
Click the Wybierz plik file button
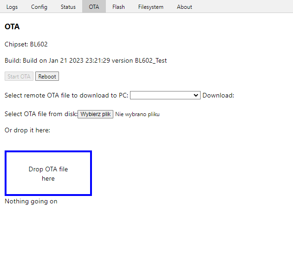click(95, 114)
